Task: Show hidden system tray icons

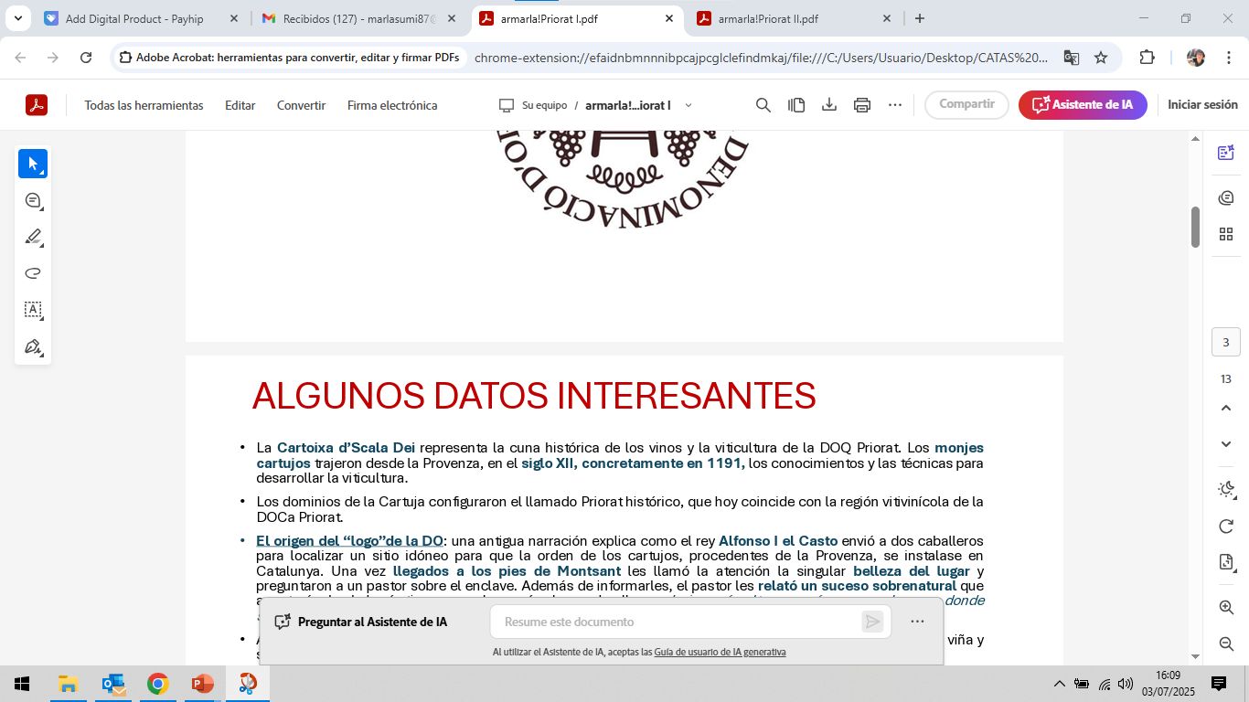Action: (x=1059, y=684)
